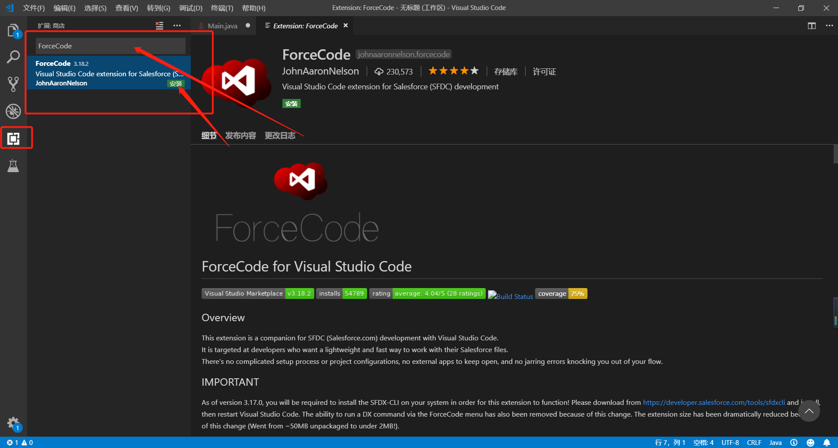Open the Debug view icon
This screenshot has width=838, height=448.
[x=14, y=111]
